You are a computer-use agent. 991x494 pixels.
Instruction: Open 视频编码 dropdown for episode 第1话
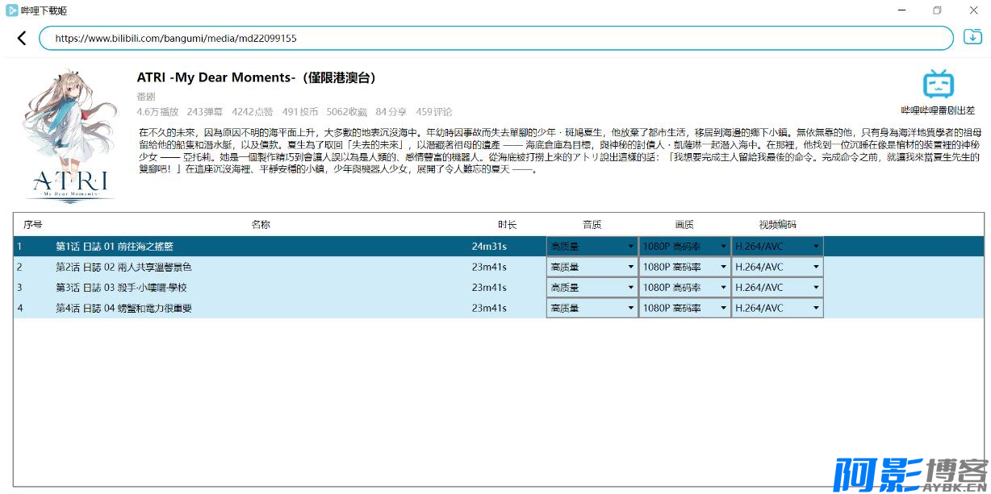coord(777,246)
